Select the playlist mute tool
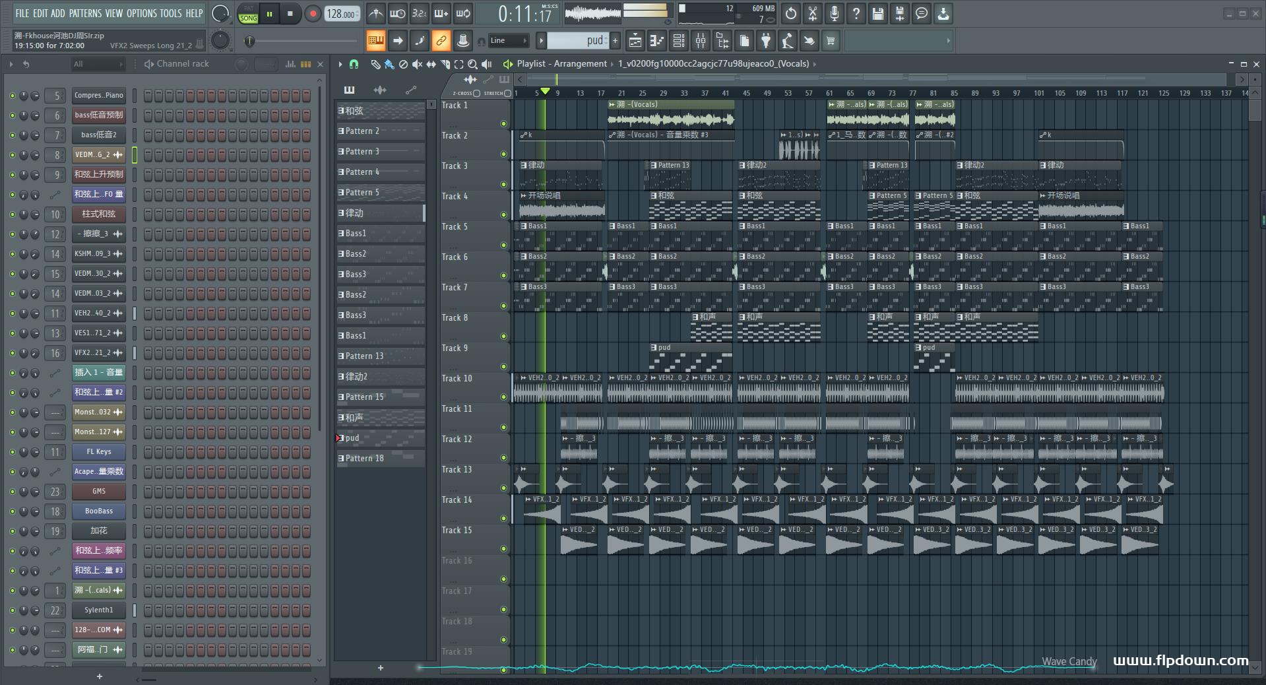Screen dimensions: 1266x685 click(x=417, y=64)
